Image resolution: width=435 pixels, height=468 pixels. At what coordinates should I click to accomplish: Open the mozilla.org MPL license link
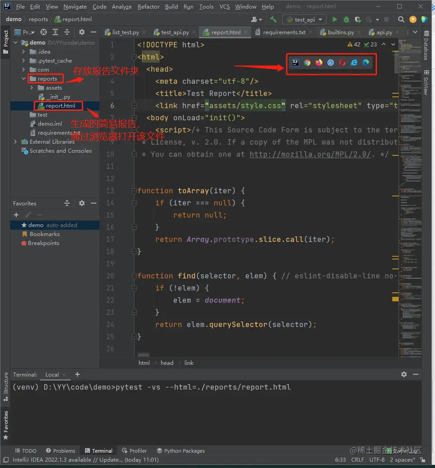click(x=310, y=154)
